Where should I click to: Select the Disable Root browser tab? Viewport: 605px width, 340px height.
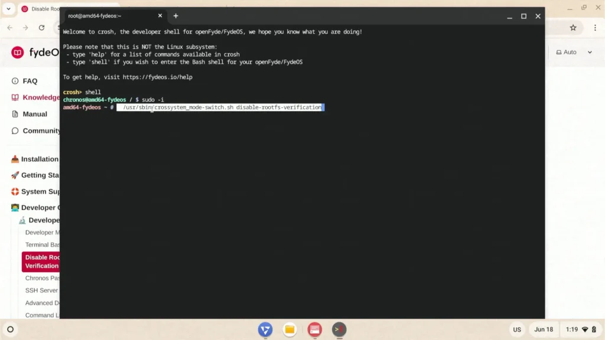[41, 8]
